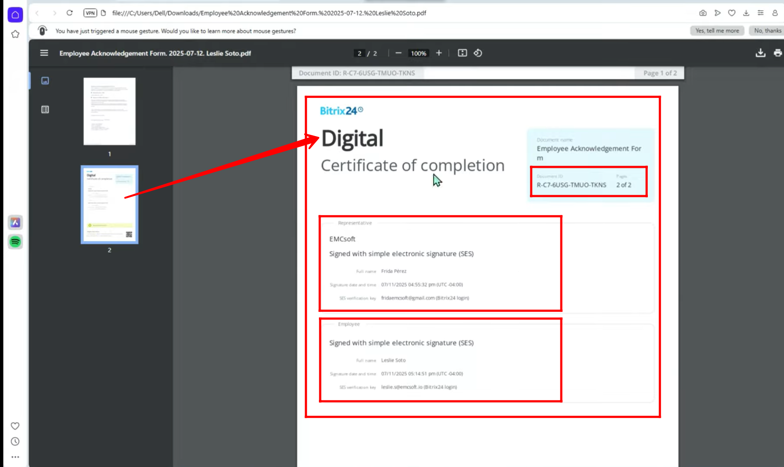Viewport: 784px width, 467px height.
Task: Click 'Certificate of completion' heading
Action: (412, 166)
